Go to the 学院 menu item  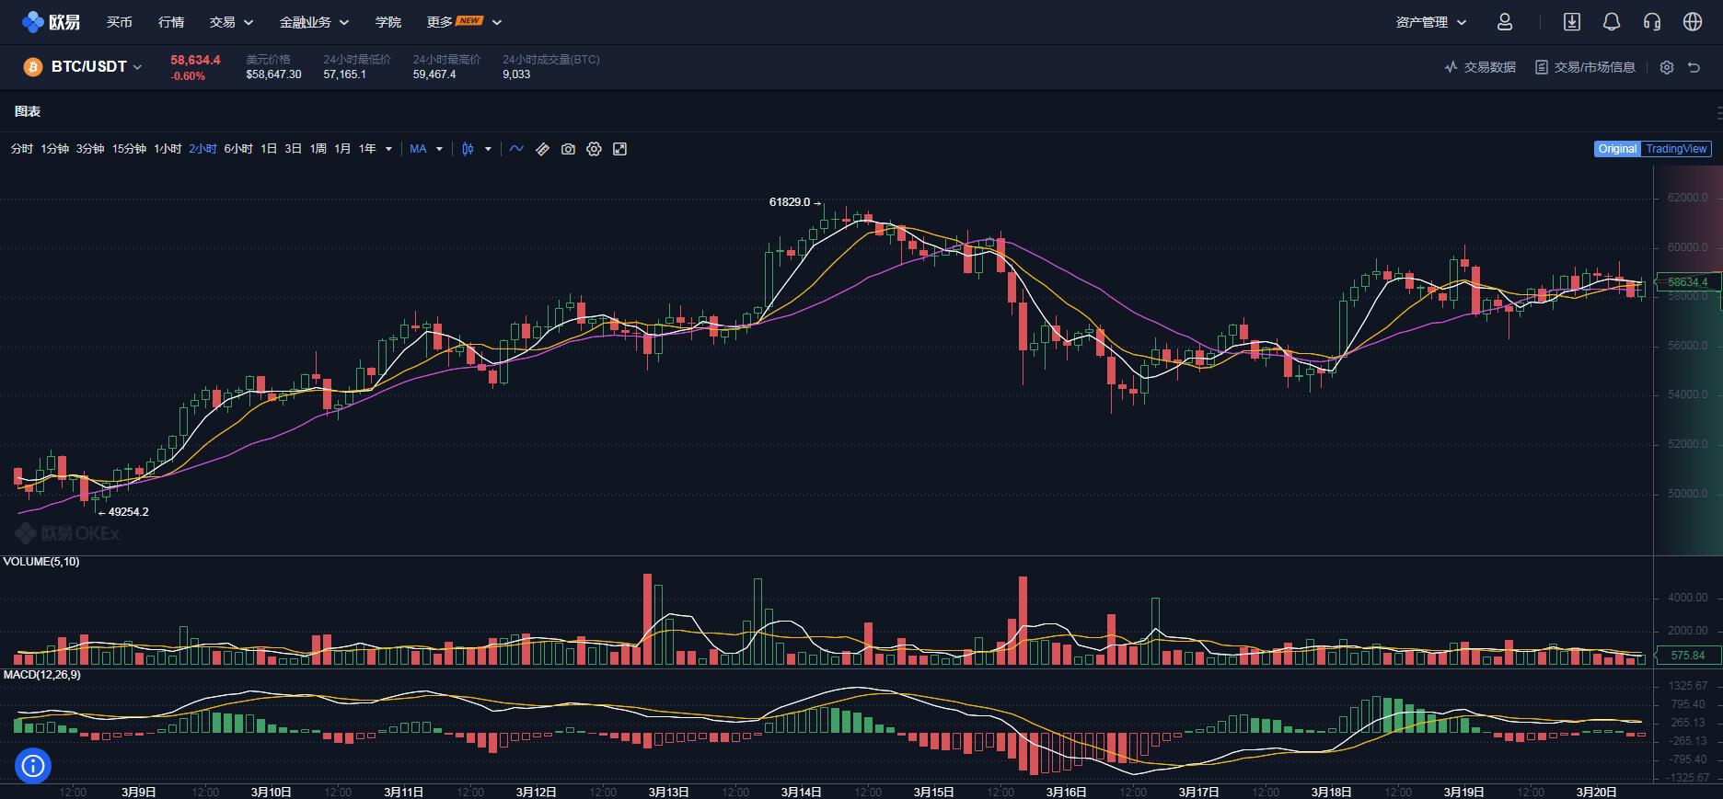[388, 22]
